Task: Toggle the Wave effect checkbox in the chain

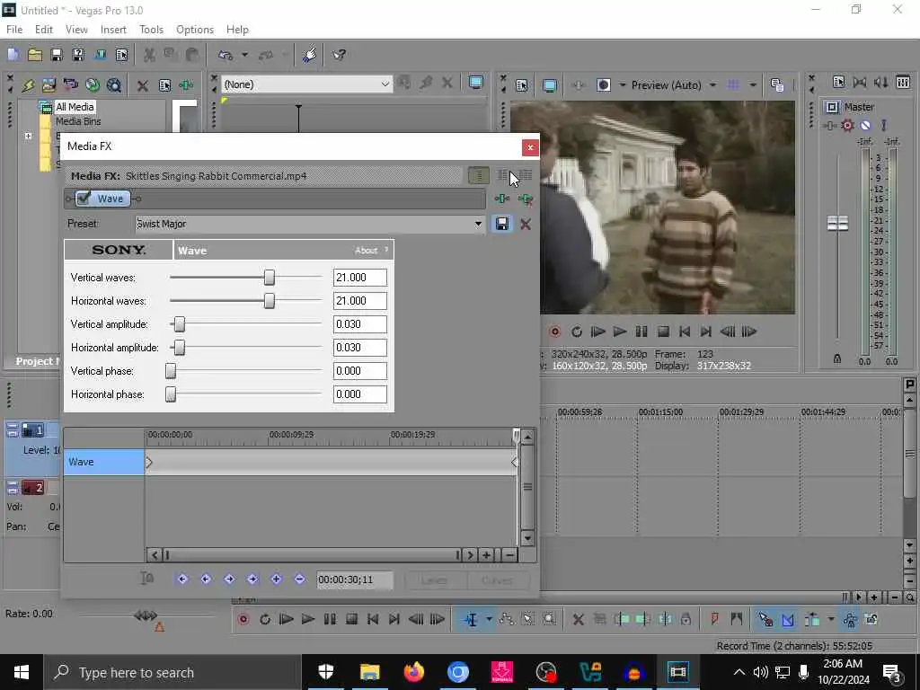Action: coord(84,199)
